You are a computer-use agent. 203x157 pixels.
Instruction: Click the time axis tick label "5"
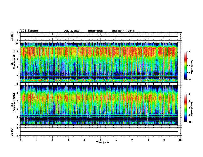100,140
